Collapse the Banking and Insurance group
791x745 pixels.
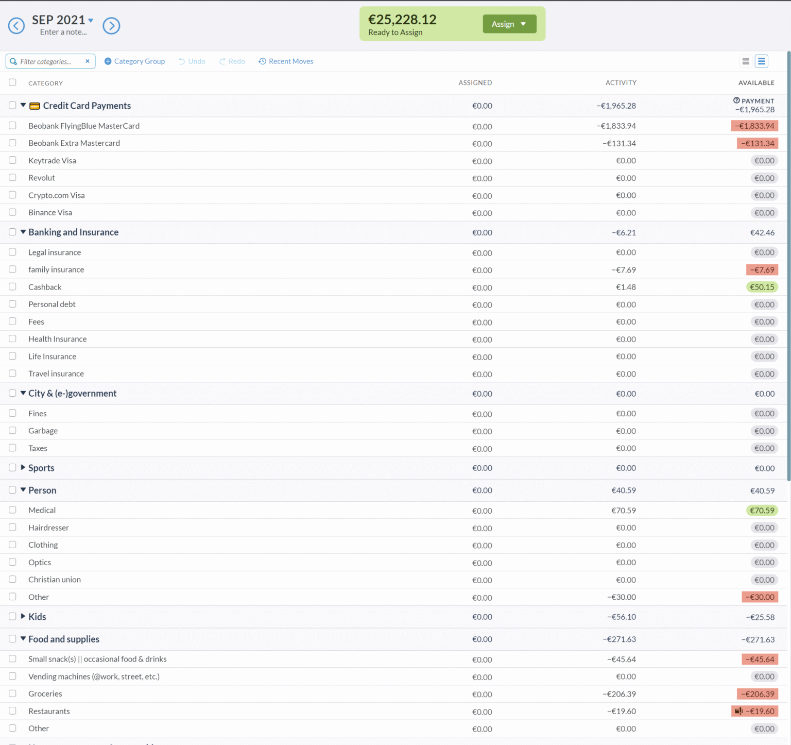(23, 232)
